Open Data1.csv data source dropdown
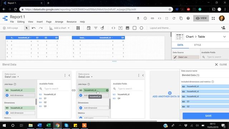The width and height of the screenshot is (229, 129). point(12,77)
